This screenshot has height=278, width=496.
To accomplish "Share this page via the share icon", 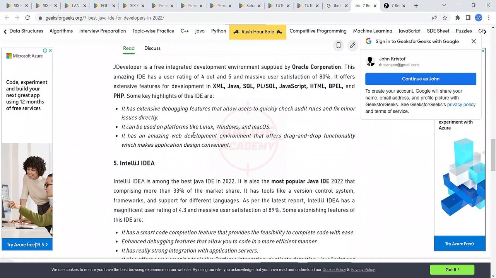I will pos(434,18).
